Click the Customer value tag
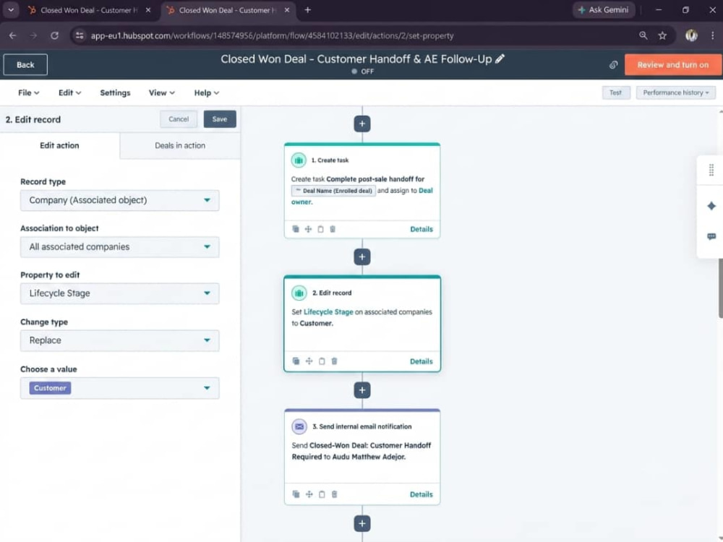 pos(50,388)
